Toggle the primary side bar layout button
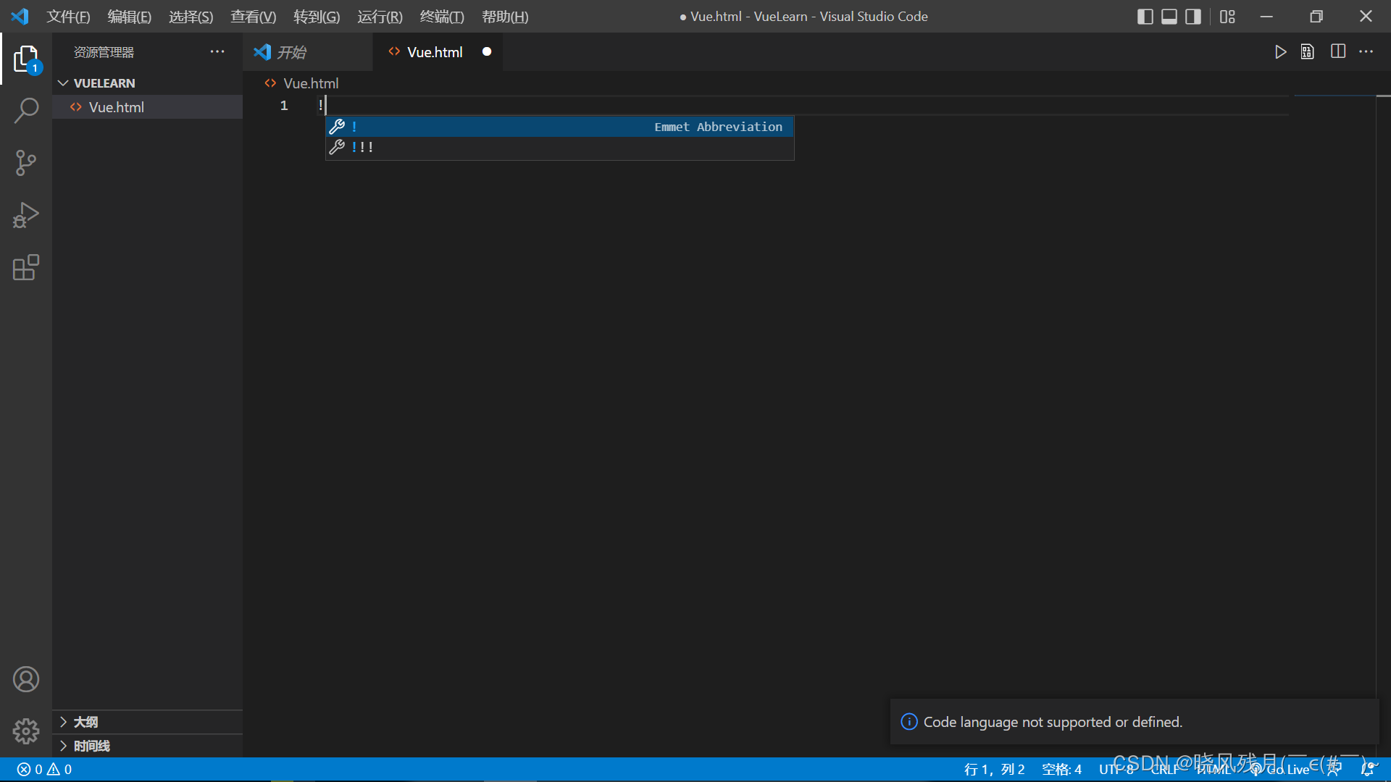The image size is (1391, 782). 1145,17
